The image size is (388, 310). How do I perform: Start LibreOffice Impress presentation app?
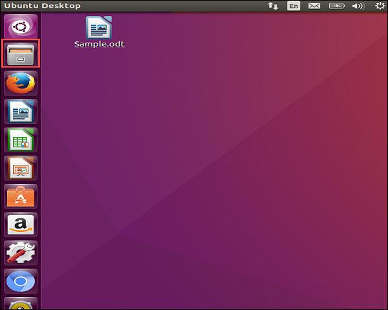(x=21, y=168)
